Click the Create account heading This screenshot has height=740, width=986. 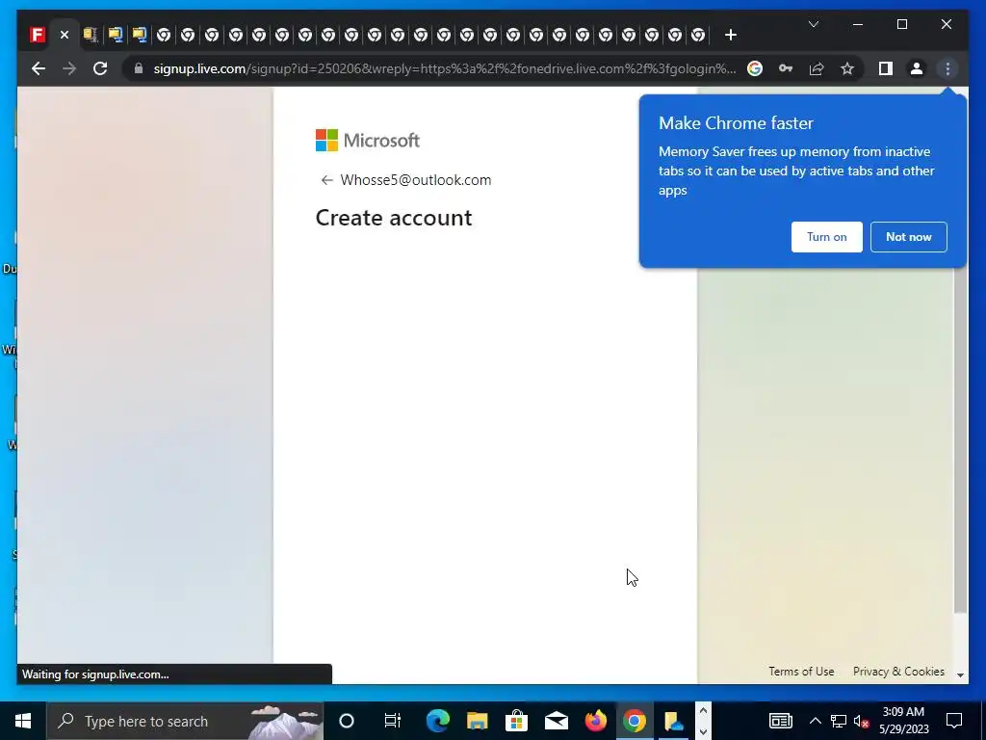coord(394,218)
